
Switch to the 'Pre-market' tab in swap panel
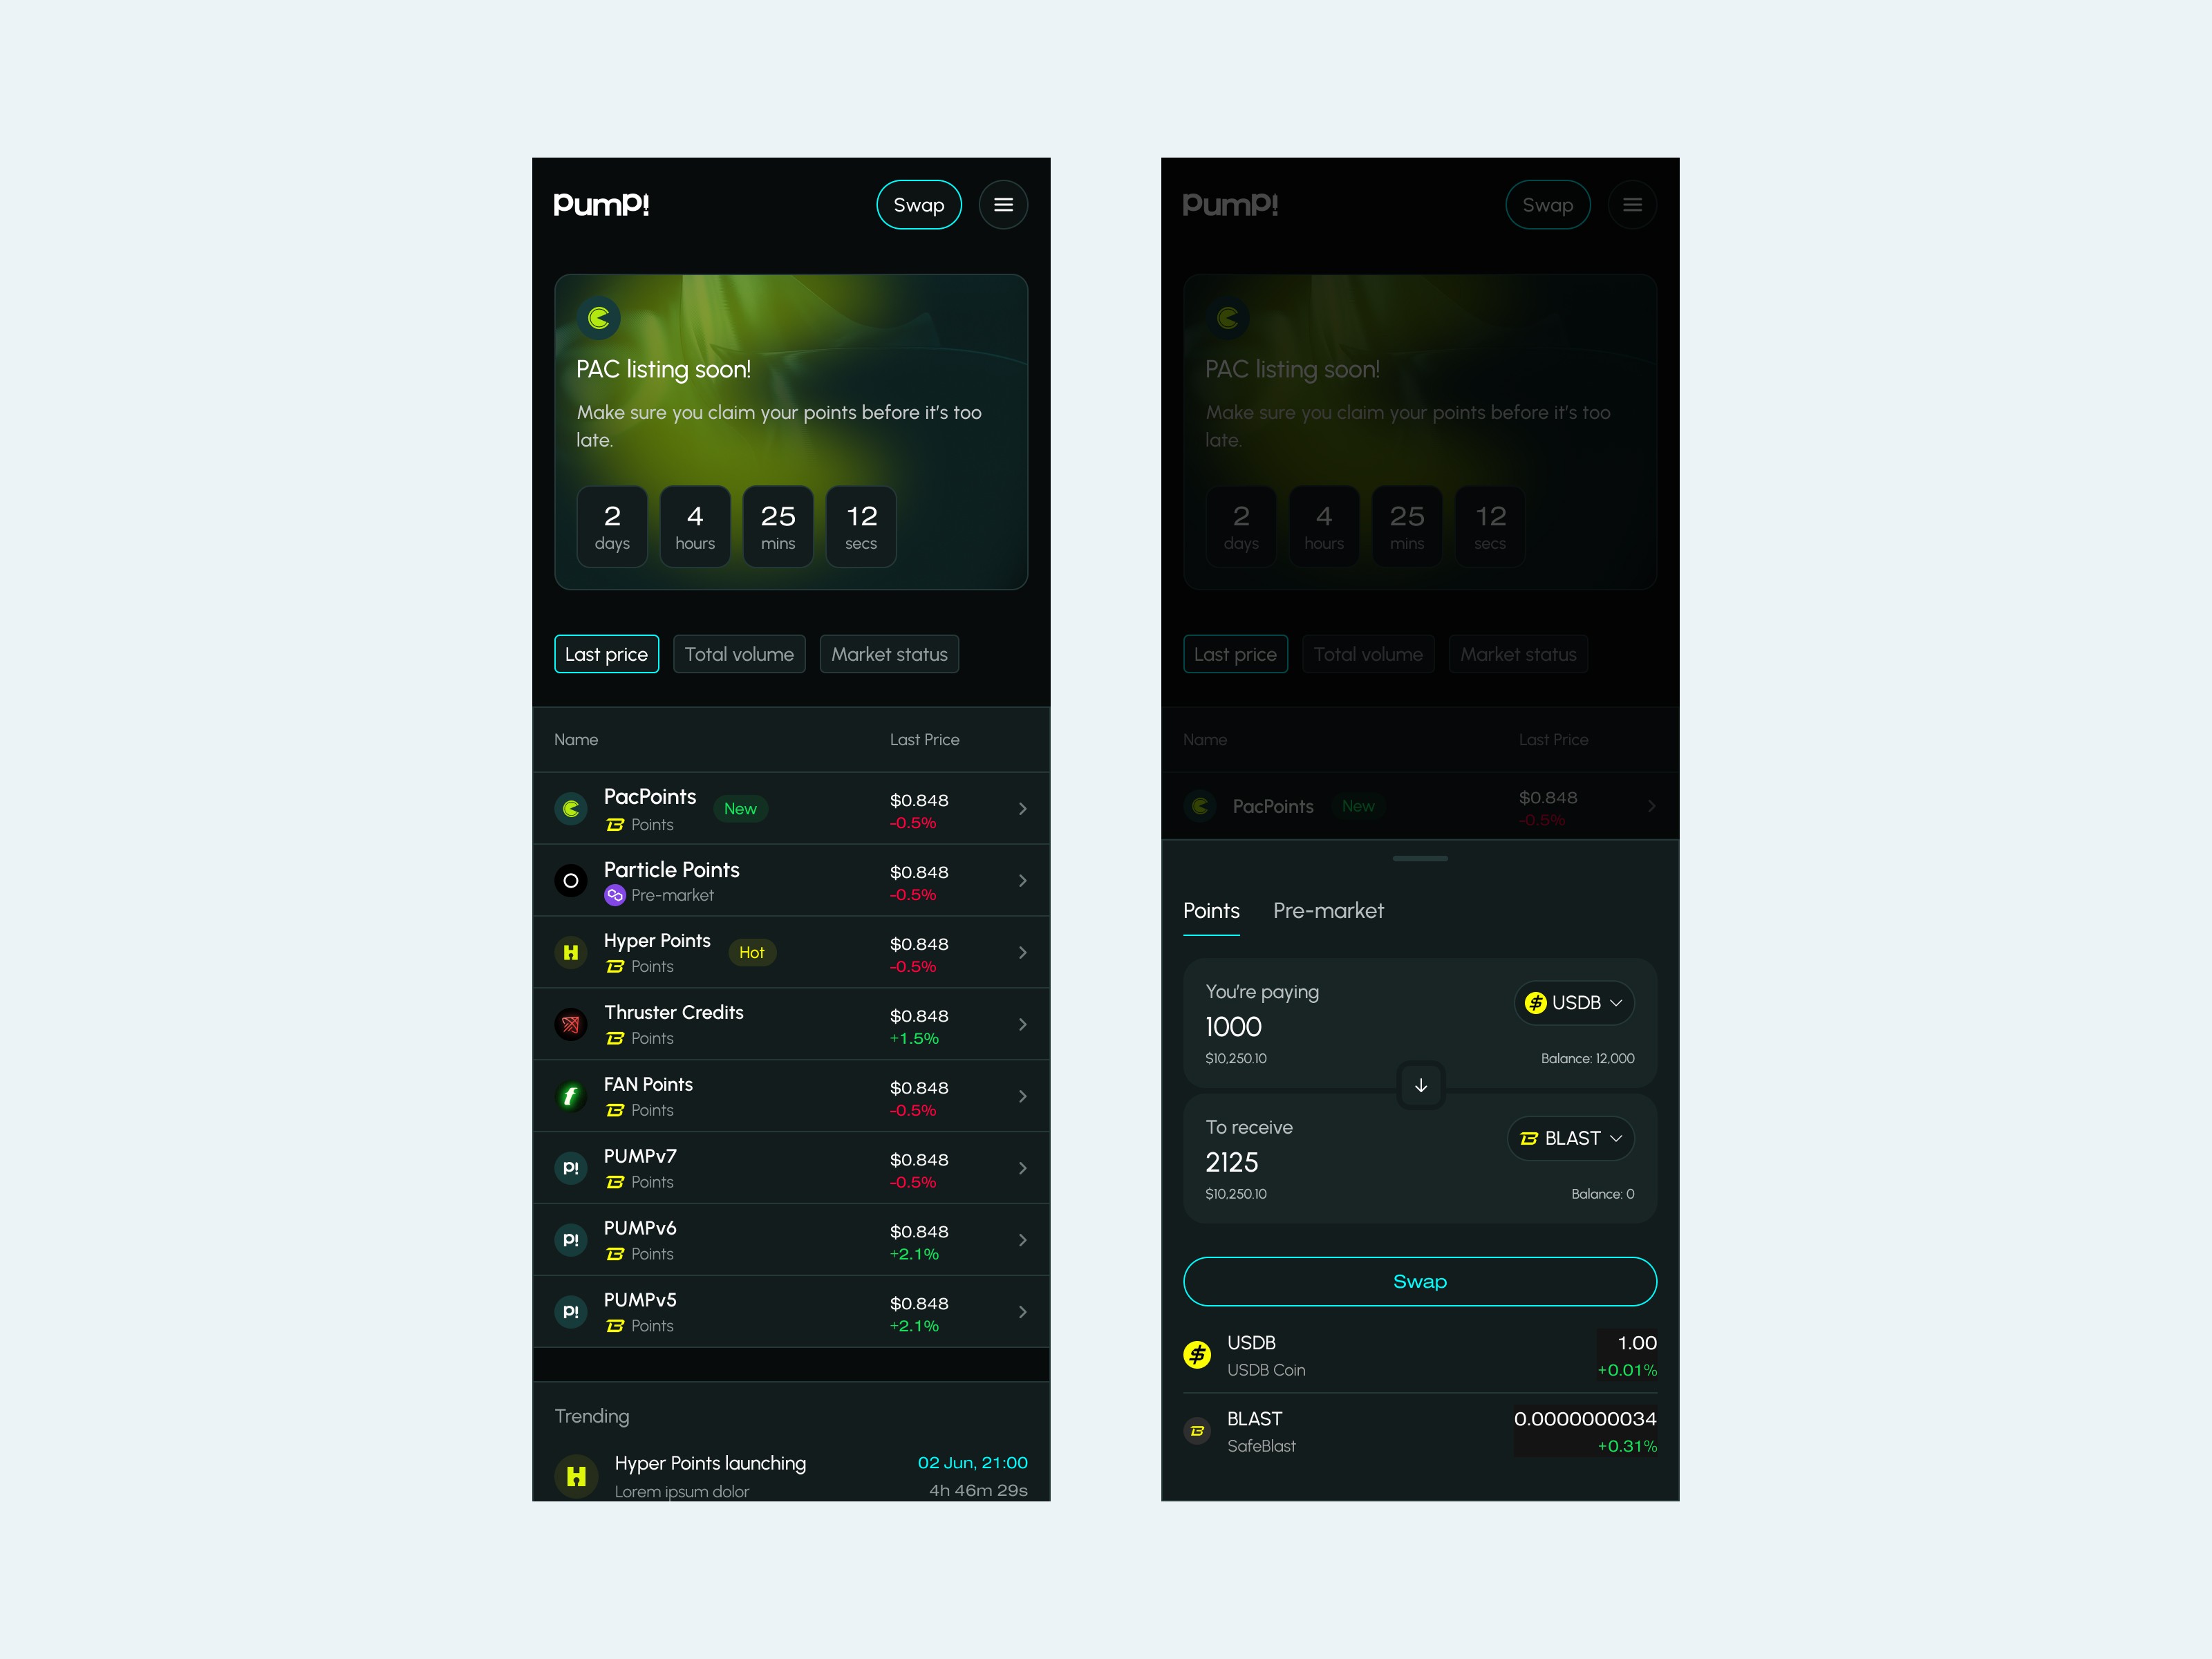(1327, 910)
